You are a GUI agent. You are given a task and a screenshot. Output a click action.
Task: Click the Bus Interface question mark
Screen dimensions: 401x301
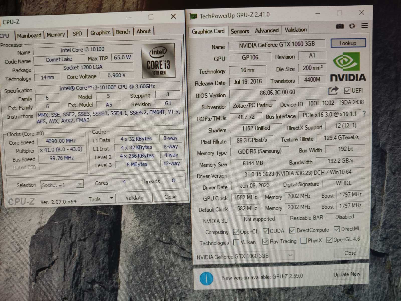click(x=364, y=114)
